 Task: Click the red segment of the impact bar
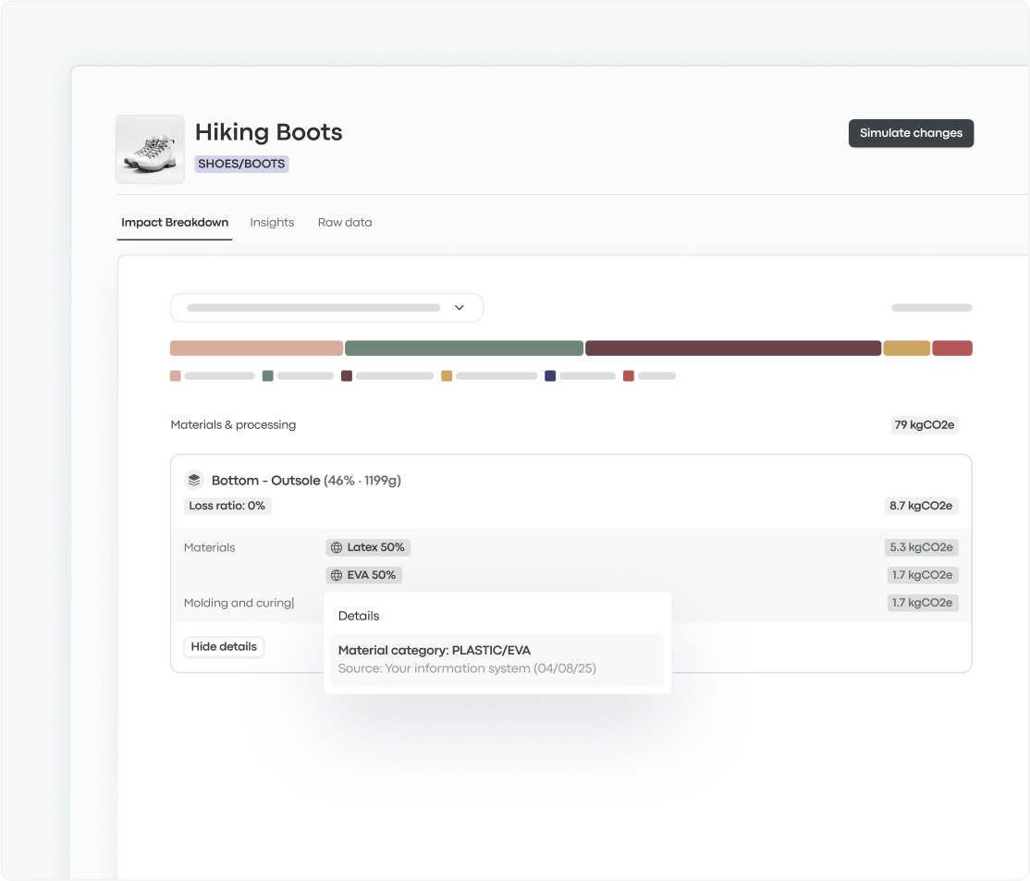coord(951,349)
